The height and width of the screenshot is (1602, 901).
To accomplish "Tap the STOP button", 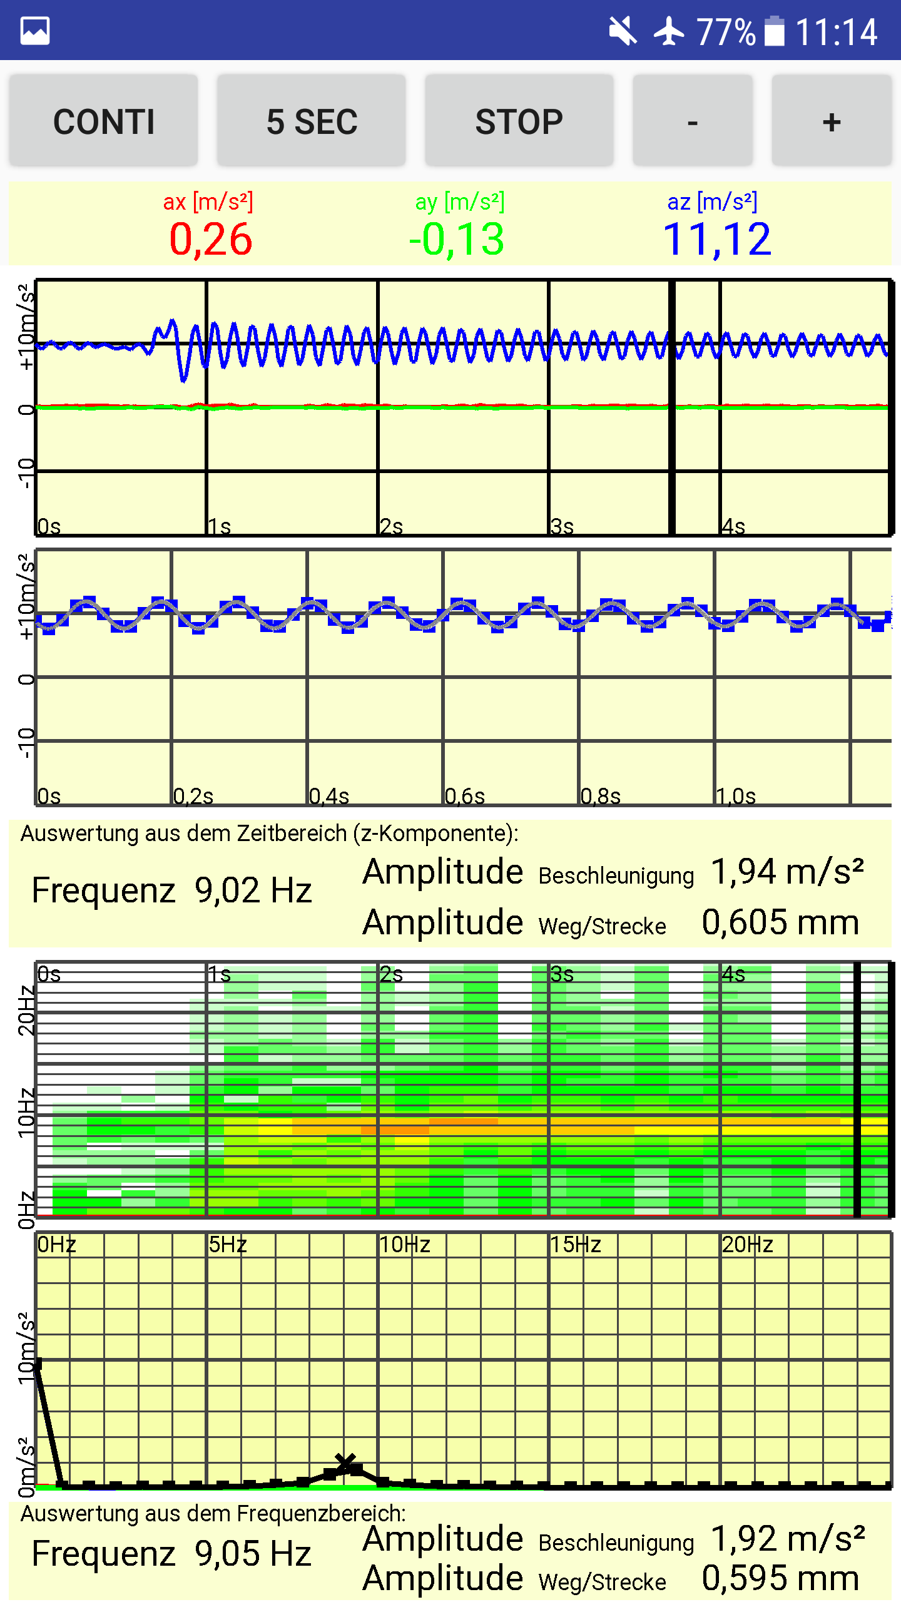I will coord(519,121).
